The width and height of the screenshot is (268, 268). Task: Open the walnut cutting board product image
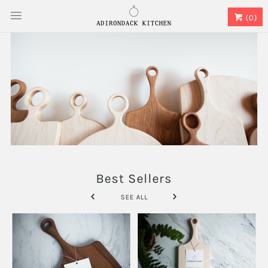(71, 241)
